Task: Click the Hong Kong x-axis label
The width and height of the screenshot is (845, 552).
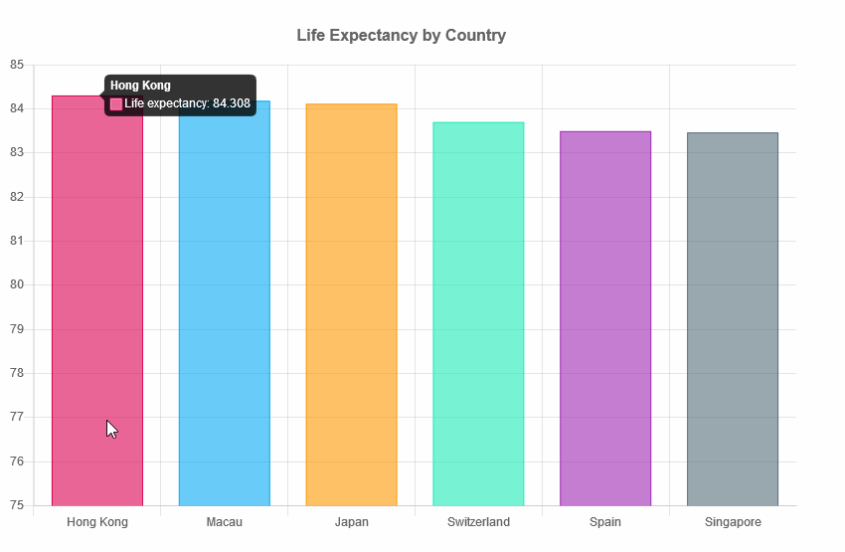Action: pos(97,522)
